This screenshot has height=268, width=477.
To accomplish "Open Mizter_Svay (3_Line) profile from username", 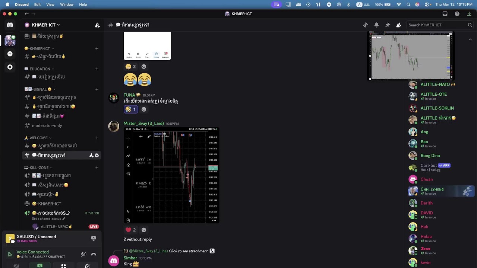I will (144, 124).
